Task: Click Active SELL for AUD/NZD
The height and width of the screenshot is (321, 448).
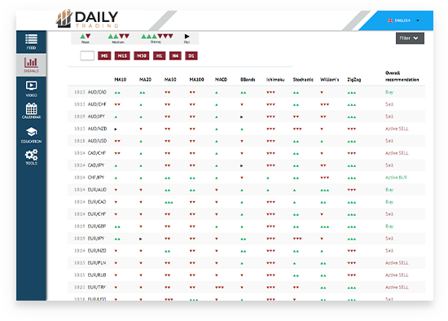Action: coord(397,129)
